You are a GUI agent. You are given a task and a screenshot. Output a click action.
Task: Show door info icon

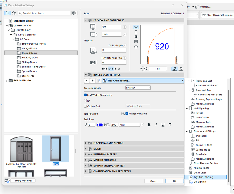[136, 47]
